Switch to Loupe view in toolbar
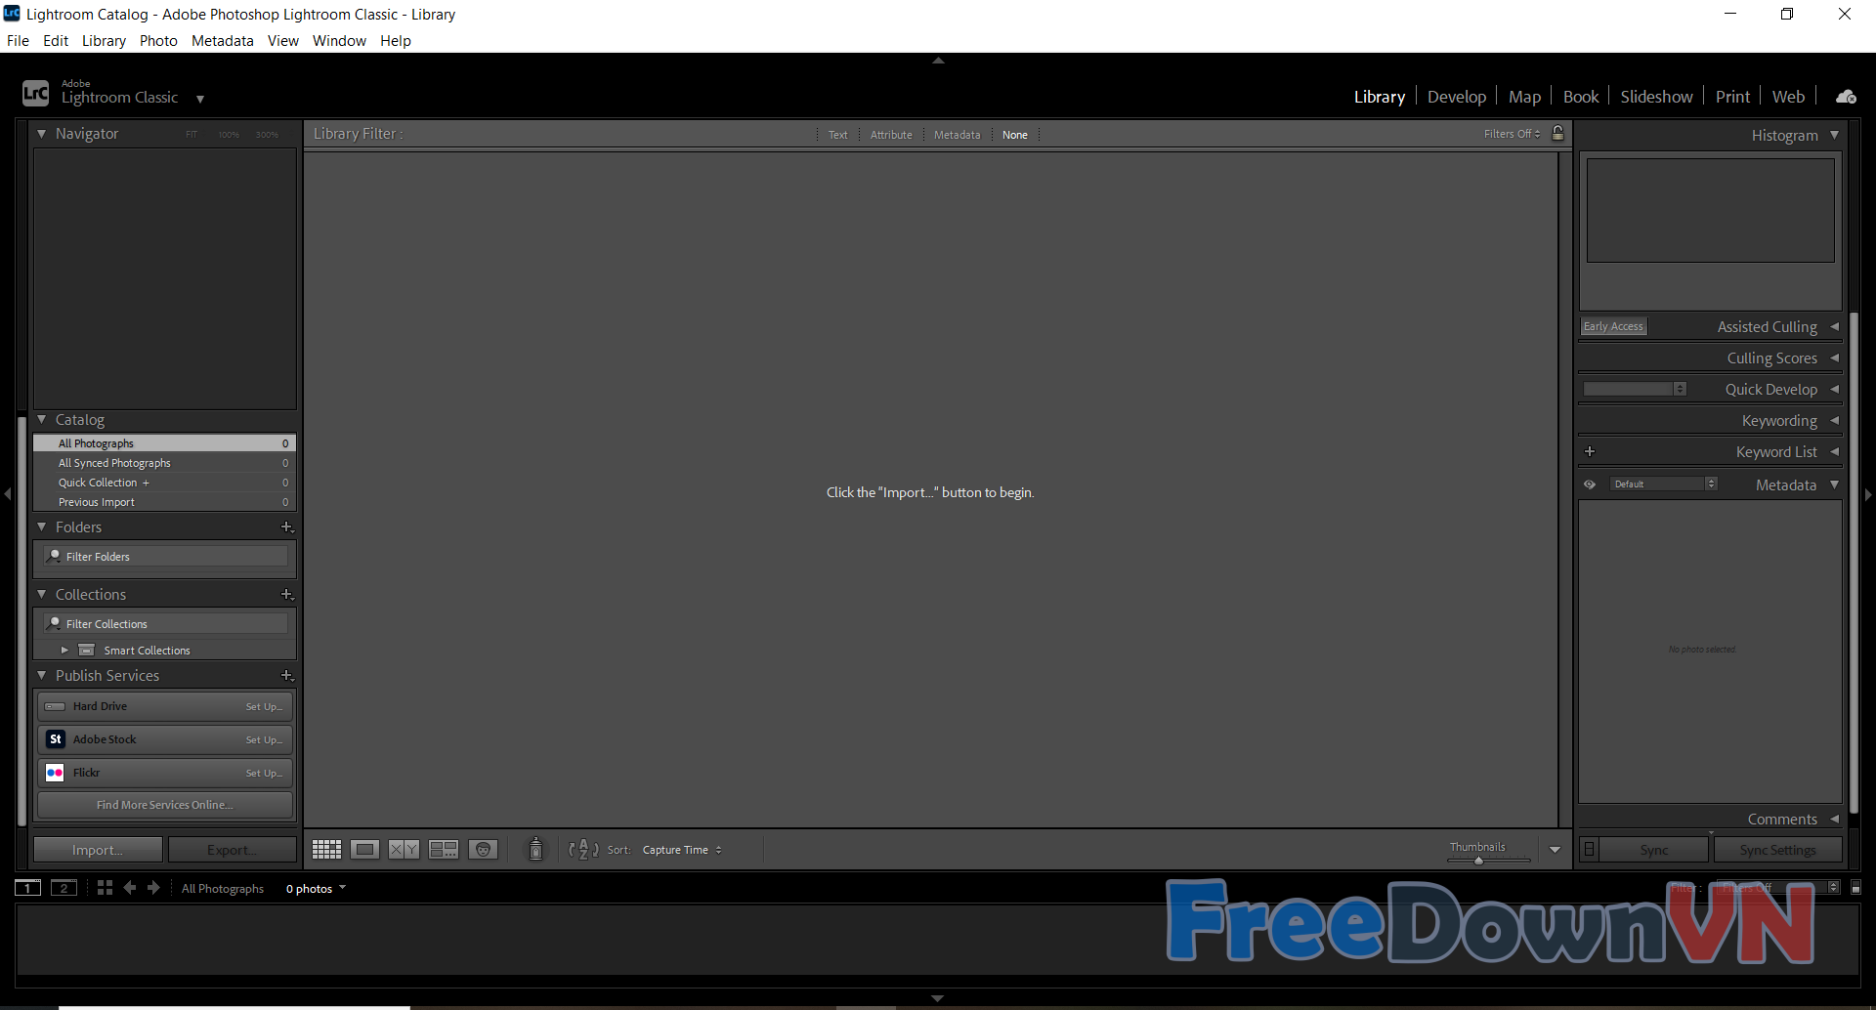 click(x=365, y=850)
